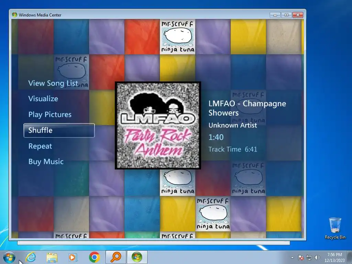Click the Track Time 6:41 text
The width and height of the screenshot is (352, 264).
coord(233,149)
